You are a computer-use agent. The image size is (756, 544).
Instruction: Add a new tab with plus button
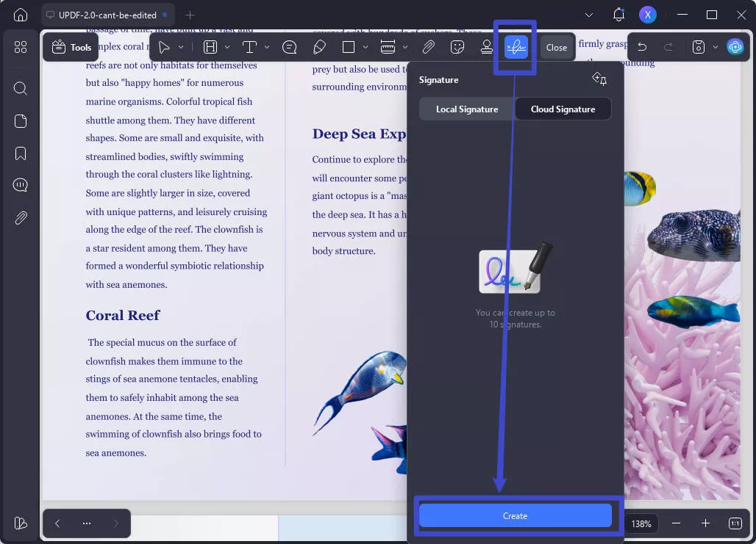190,15
